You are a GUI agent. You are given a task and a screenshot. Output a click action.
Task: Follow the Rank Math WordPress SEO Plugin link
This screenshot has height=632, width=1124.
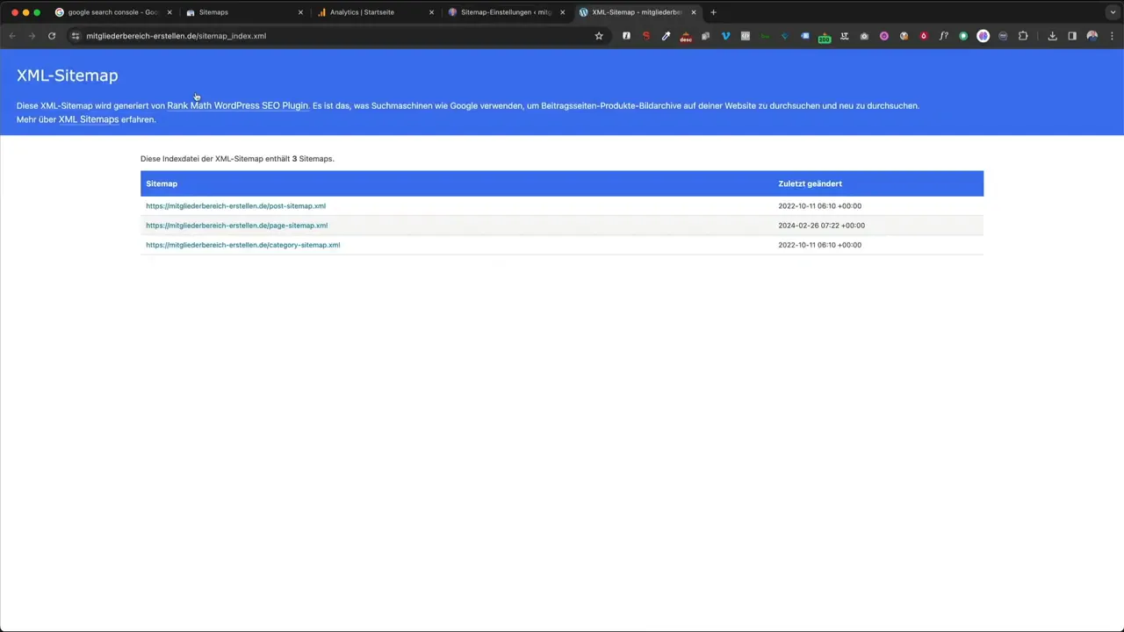tap(237, 105)
